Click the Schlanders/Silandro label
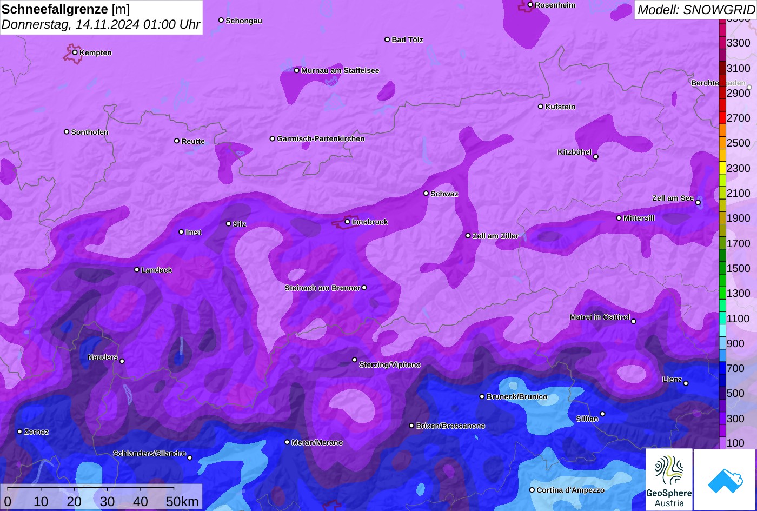The width and height of the screenshot is (757, 511). point(149,453)
